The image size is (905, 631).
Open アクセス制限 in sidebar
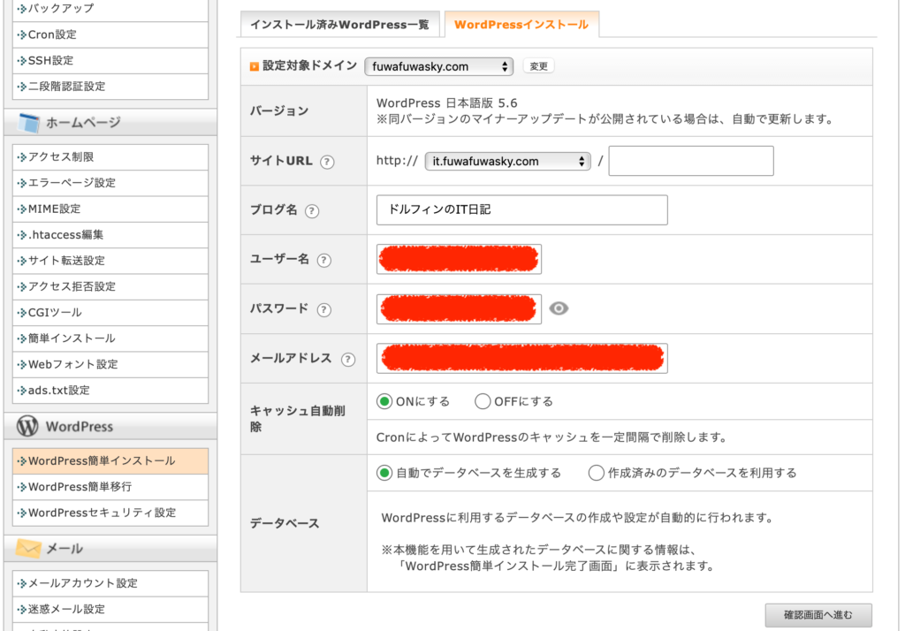click(110, 157)
